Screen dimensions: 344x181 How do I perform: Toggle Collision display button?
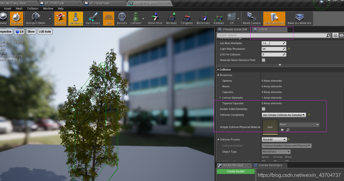click(136, 19)
